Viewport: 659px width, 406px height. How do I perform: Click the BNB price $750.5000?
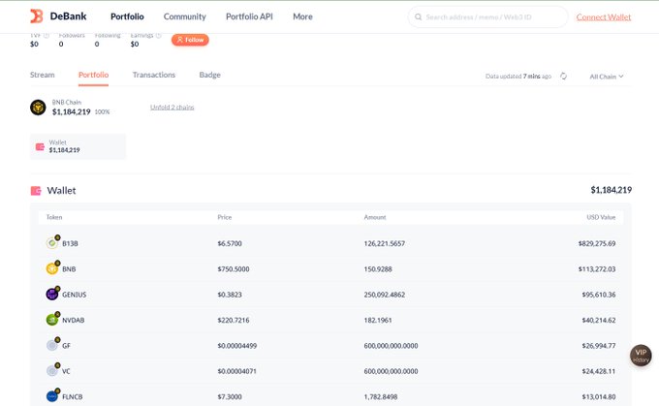point(234,269)
